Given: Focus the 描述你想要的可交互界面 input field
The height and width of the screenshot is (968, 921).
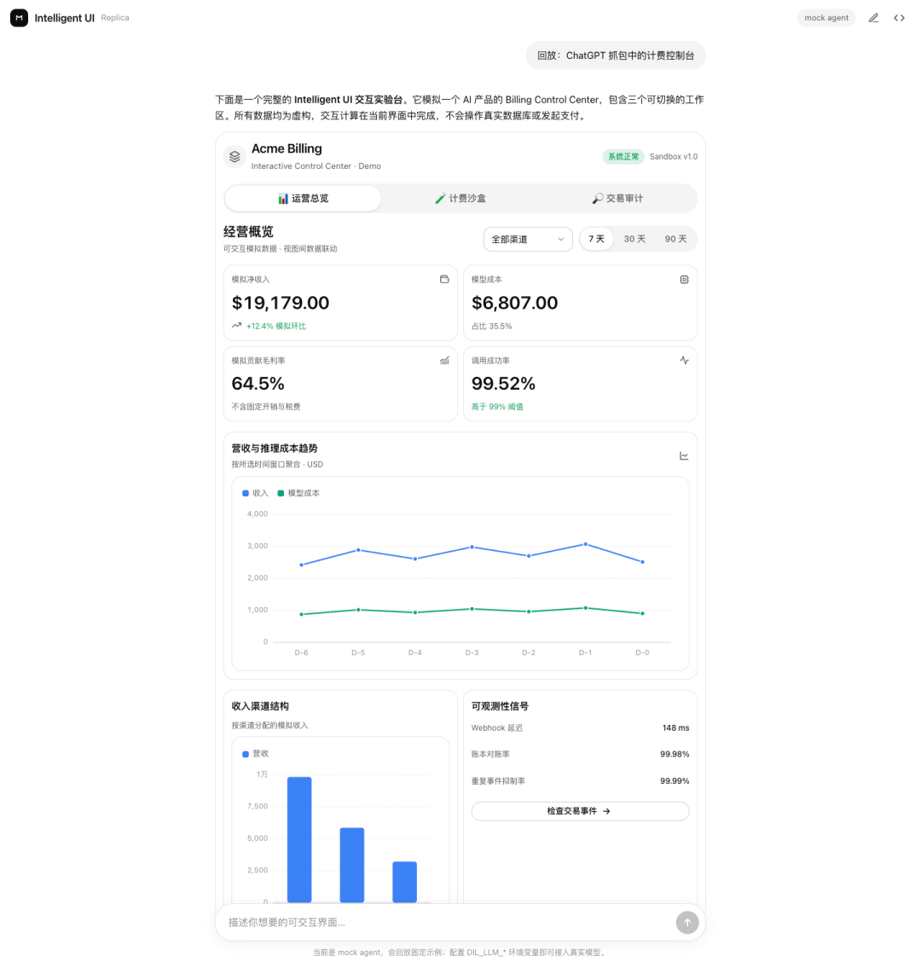Looking at the screenshot, I should pyautogui.click(x=448, y=922).
